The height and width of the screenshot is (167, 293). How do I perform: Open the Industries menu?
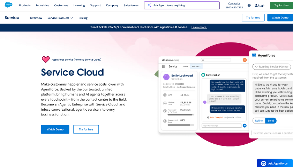point(43,6)
